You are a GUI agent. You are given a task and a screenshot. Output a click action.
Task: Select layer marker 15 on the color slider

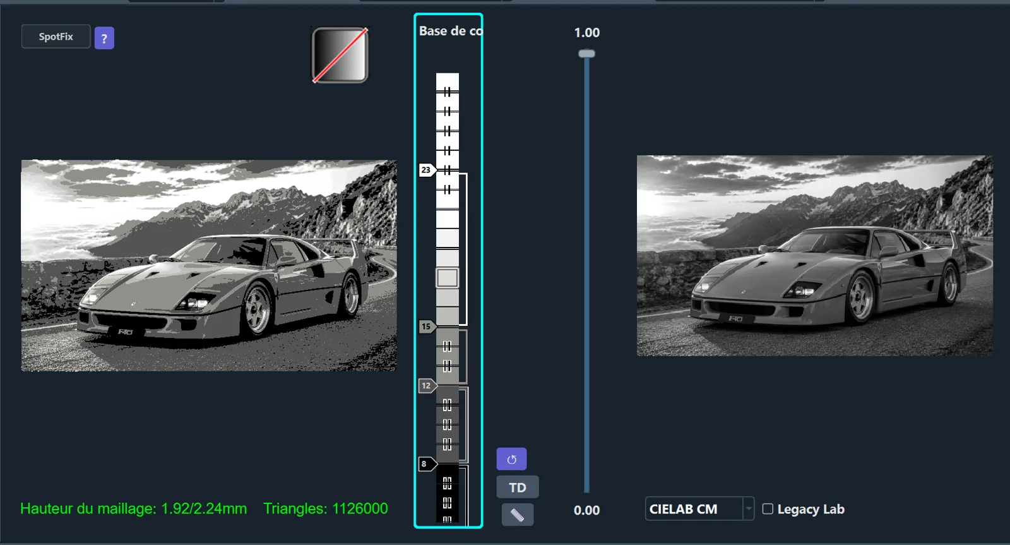click(x=427, y=326)
